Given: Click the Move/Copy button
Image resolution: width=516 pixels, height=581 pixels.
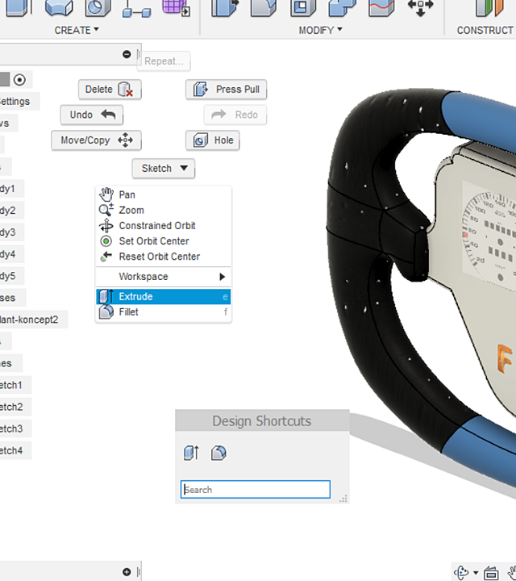Looking at the screenshot, I should point(96,140).
